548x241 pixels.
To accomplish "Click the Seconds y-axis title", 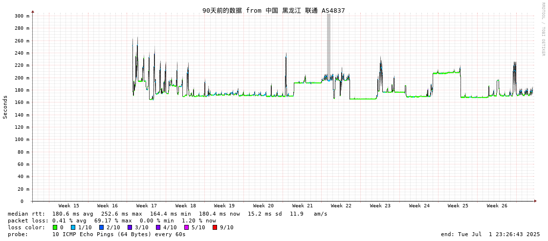I will 5,107.
